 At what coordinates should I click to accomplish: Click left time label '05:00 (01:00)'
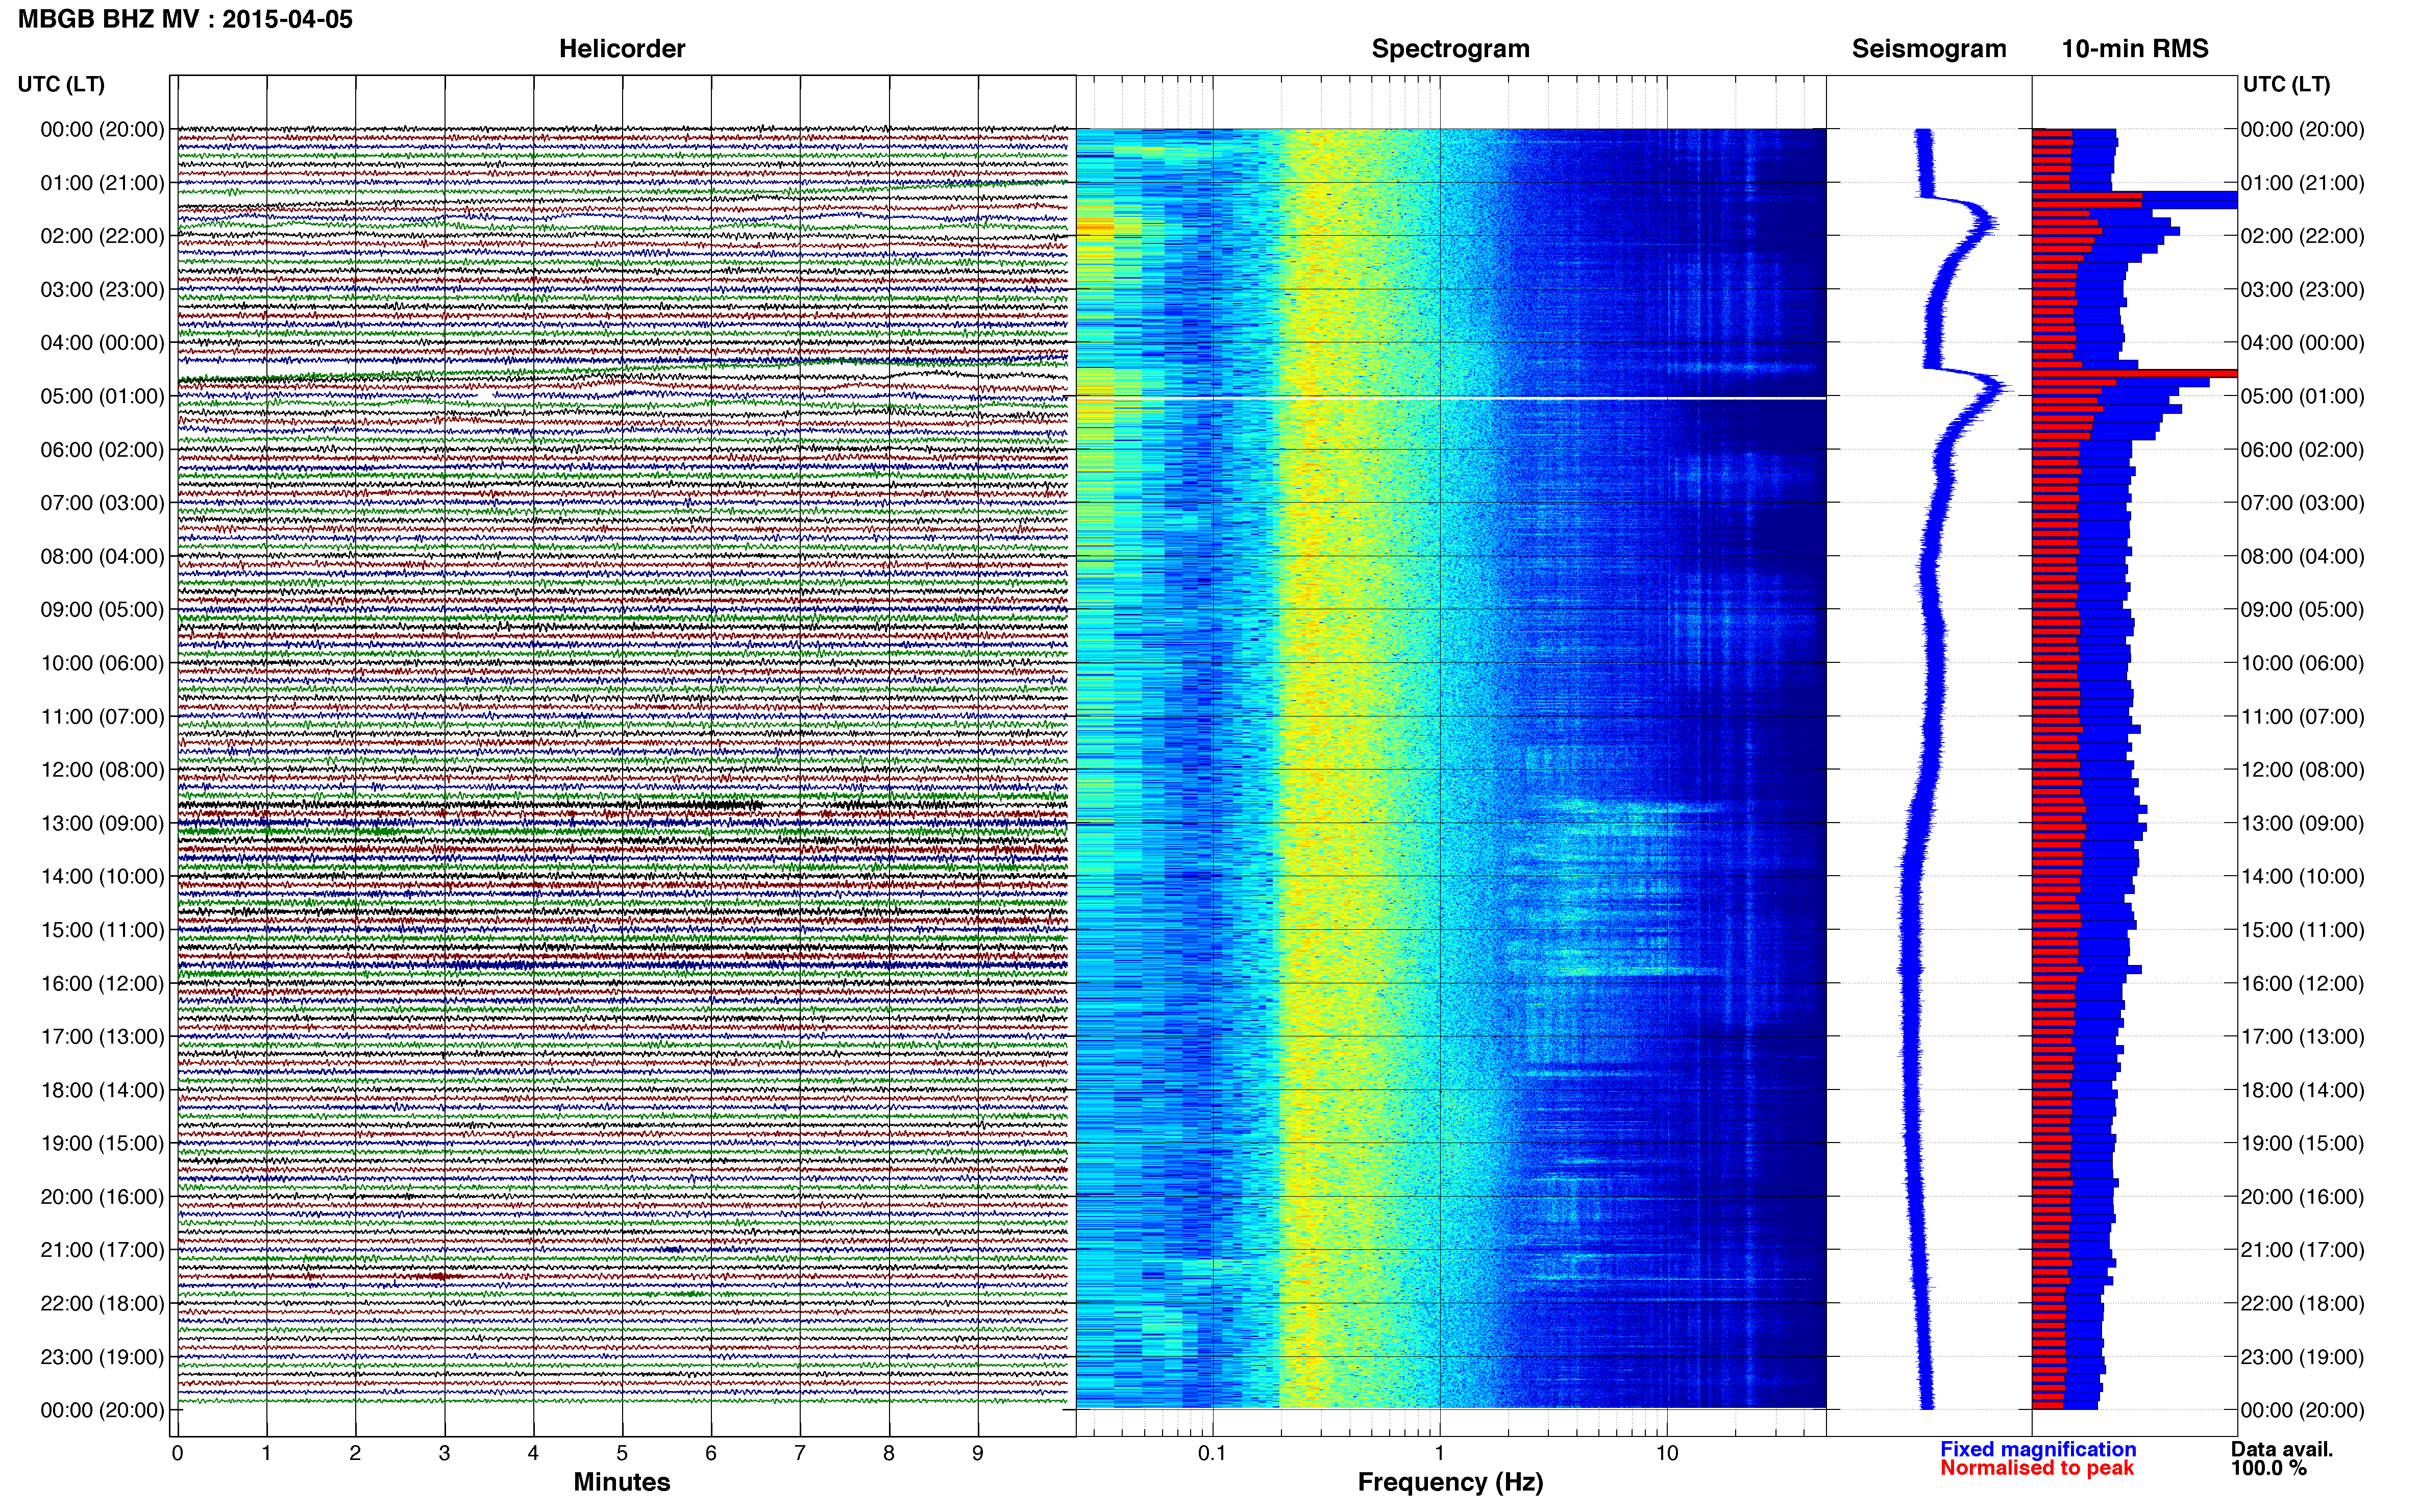point(102,396)
